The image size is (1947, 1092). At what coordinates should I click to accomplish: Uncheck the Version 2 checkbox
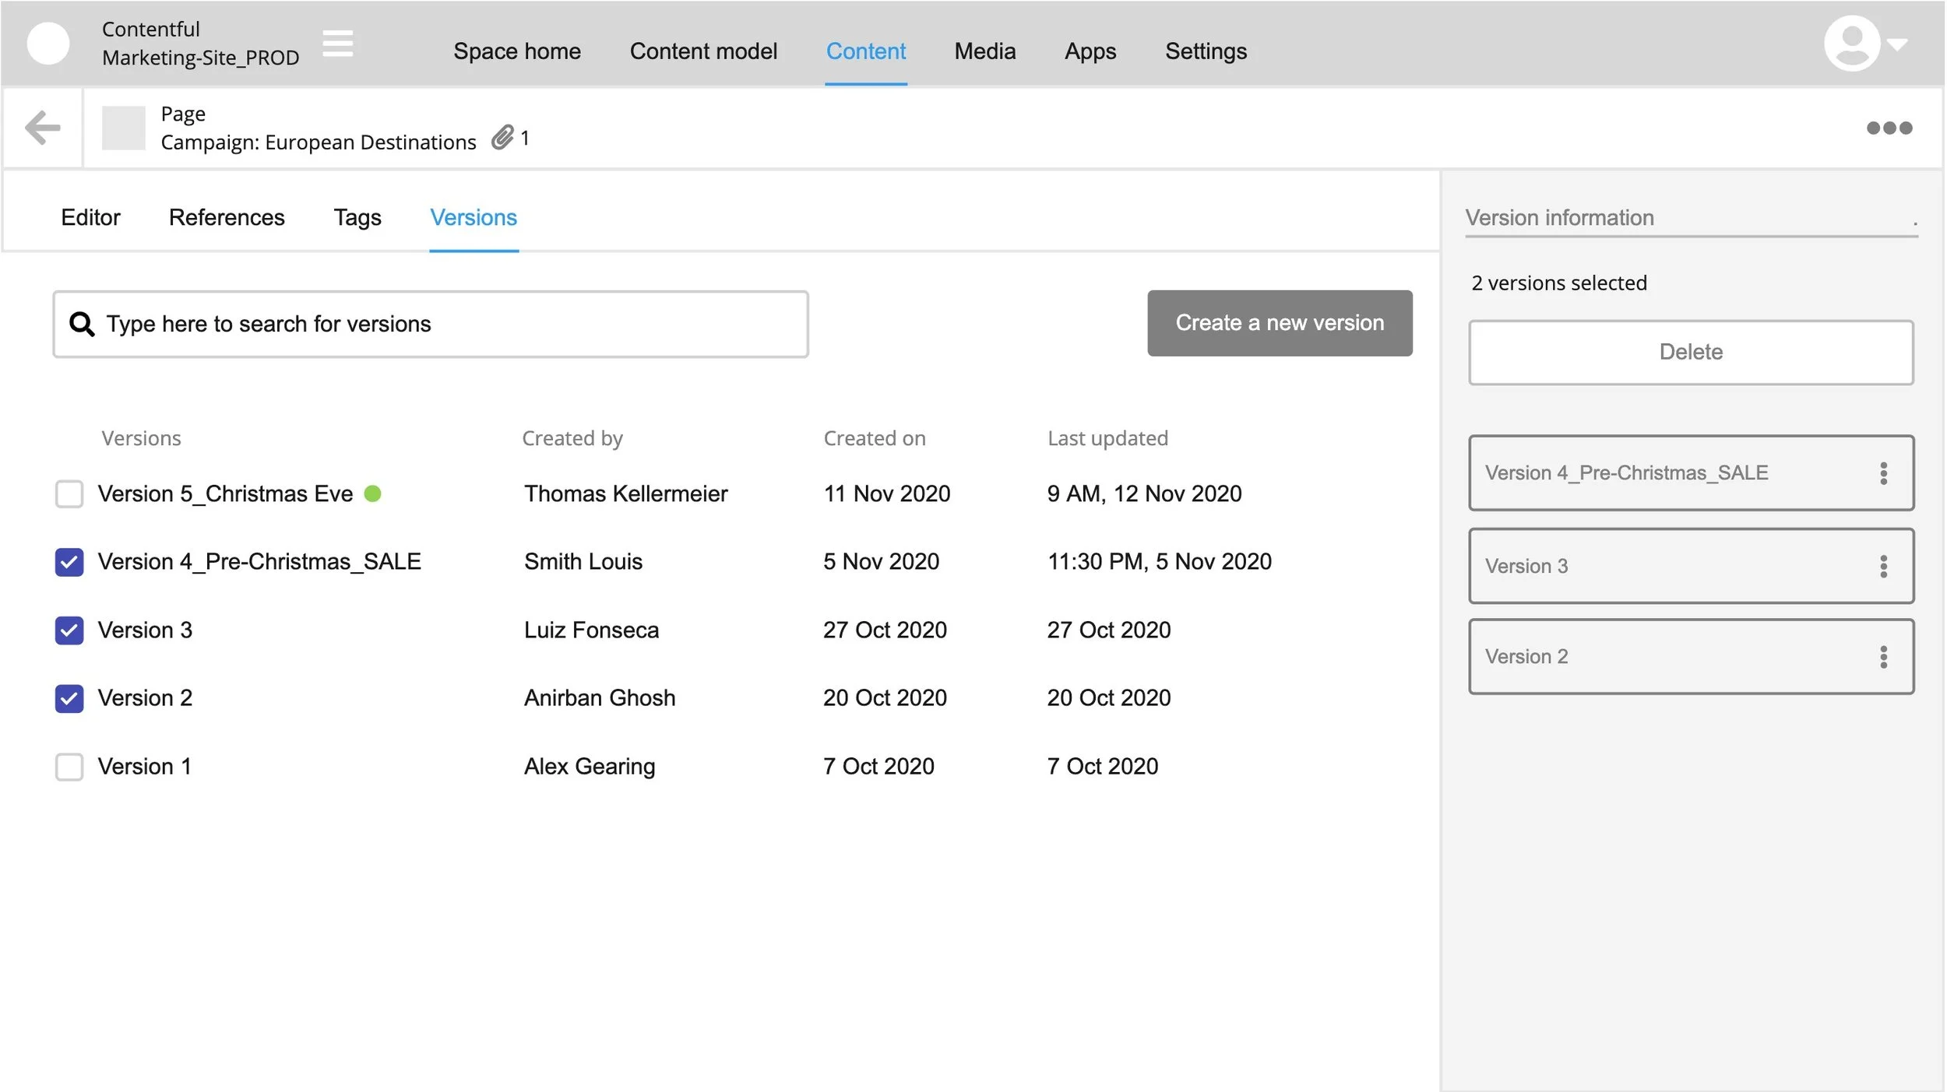point(69,698)
